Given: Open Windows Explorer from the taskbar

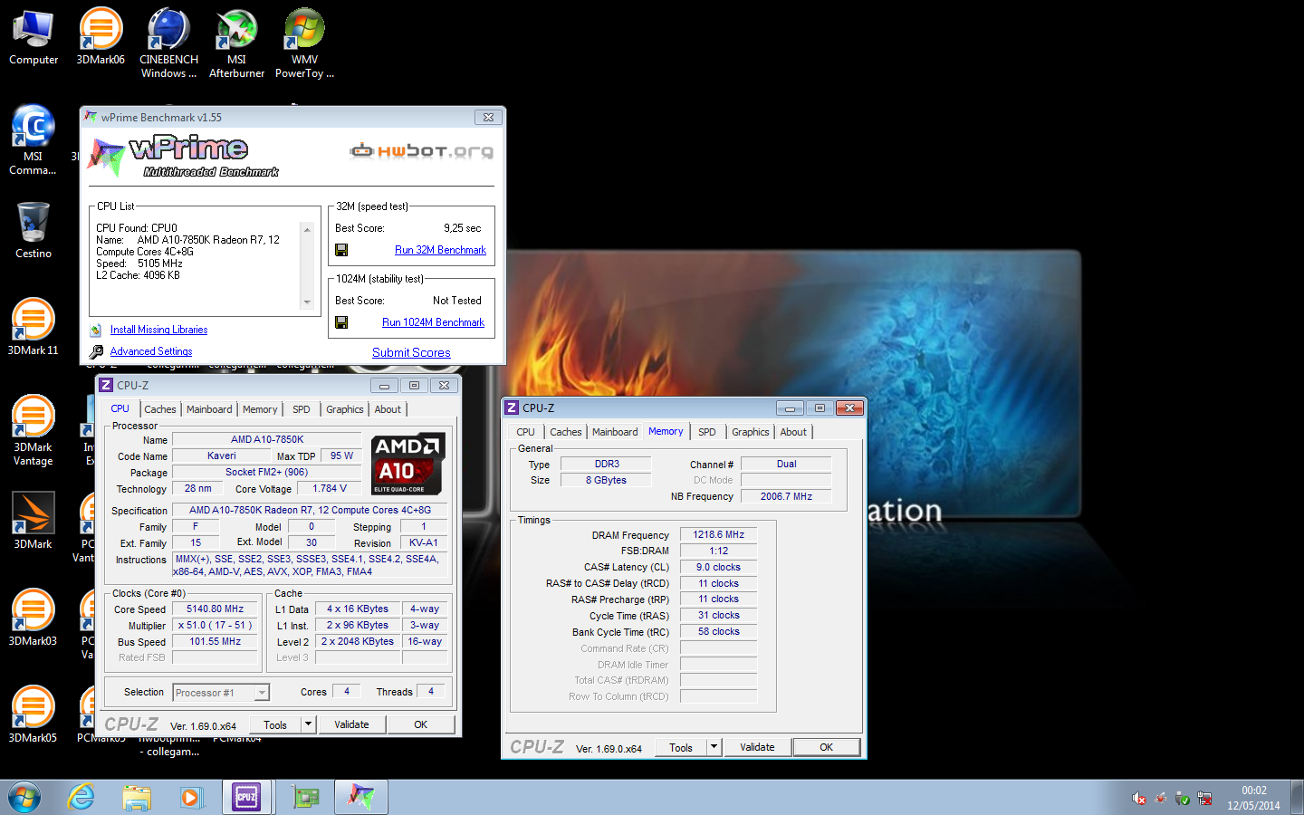Looking at the screenshot, I should pyautogui.click(x=137, y=797).
